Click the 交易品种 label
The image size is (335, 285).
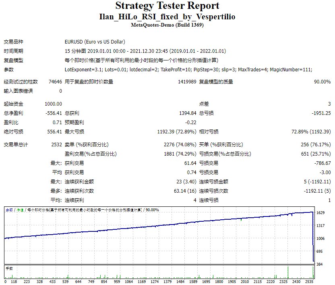coord(13,42)
